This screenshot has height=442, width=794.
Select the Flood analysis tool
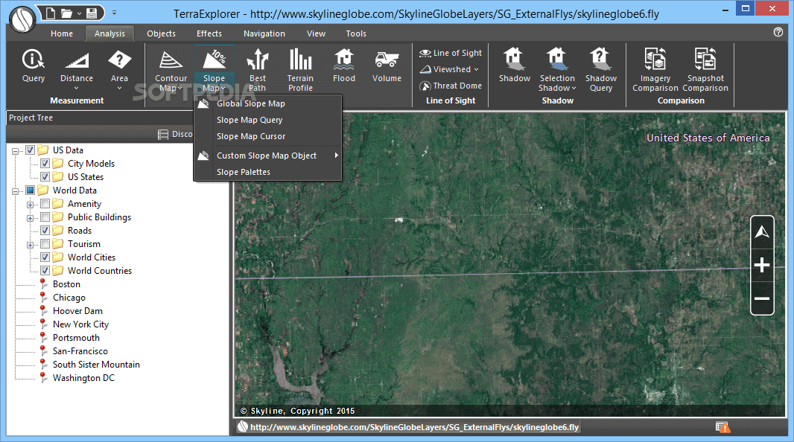pos(344,65)
